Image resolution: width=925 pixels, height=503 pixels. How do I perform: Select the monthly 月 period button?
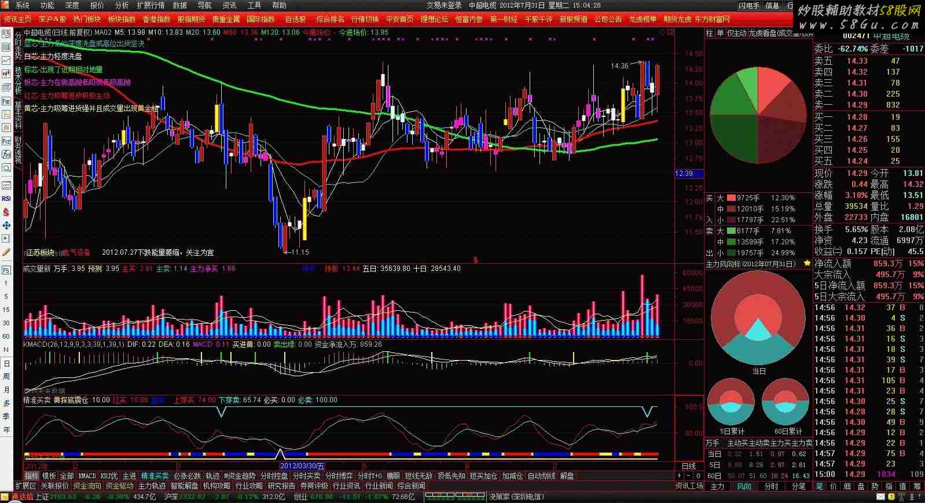pos(6,390)
